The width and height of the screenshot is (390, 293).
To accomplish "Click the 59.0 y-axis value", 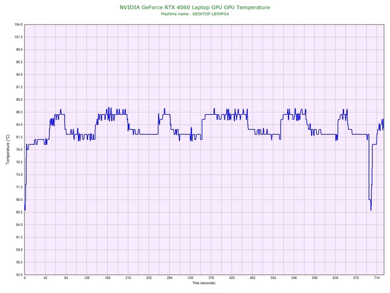I will point(19,250).
